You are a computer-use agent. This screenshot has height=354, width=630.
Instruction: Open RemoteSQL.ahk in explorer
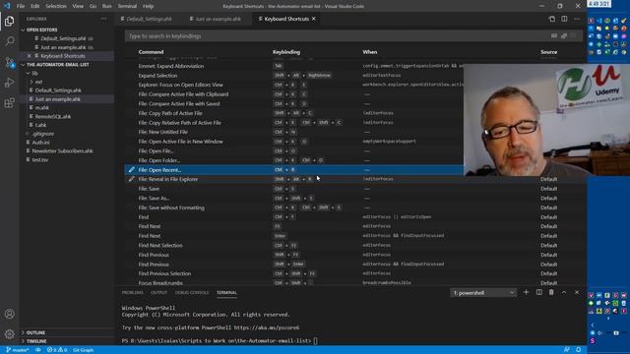[x=53, y=116]
